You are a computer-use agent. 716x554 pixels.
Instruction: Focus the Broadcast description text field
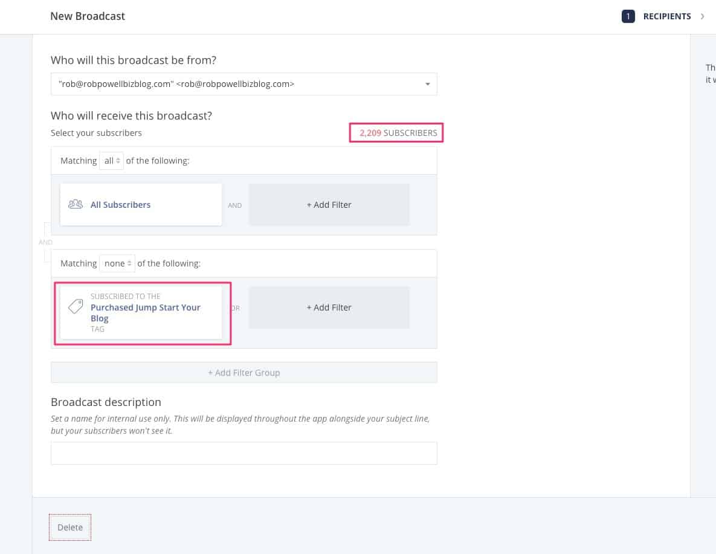244,453
